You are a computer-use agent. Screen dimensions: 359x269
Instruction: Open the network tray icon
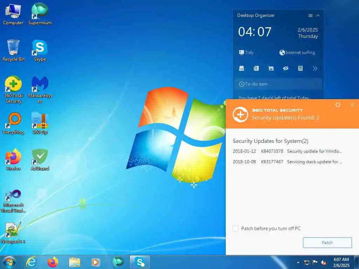[306, 262]
